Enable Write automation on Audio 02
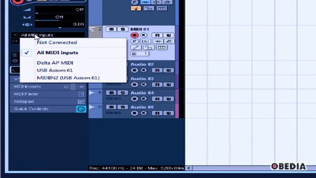 169,70
